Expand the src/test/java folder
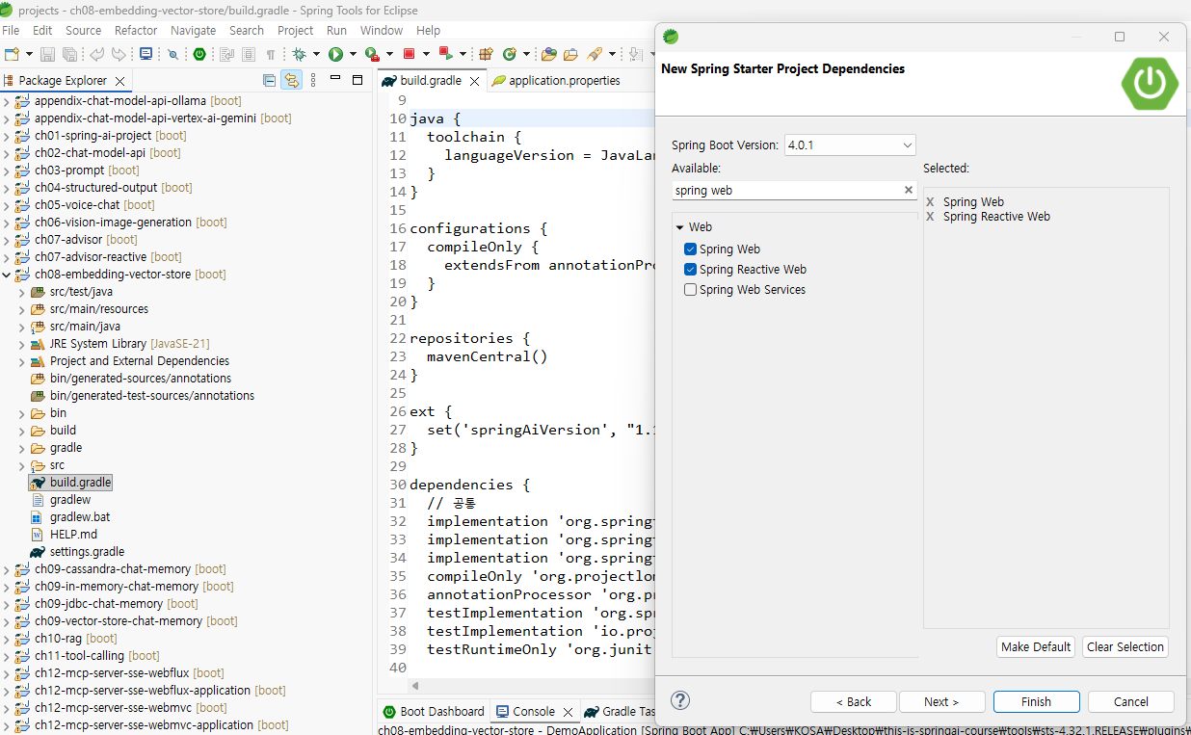1191x735 pixels. pos(22,292)
